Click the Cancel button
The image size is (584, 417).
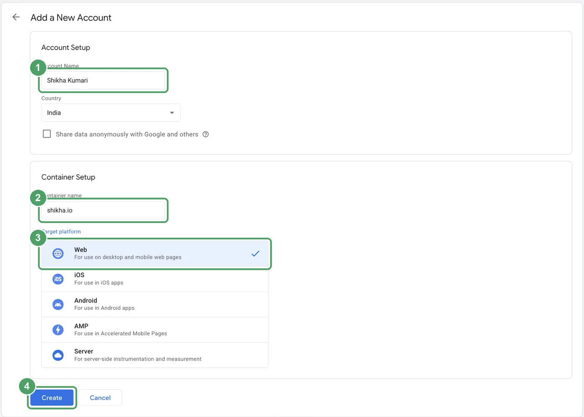pyautogui.click(x=100, y=398)
